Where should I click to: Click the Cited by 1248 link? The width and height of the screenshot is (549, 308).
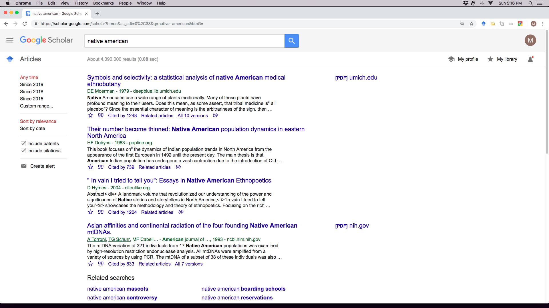point(122,116)
